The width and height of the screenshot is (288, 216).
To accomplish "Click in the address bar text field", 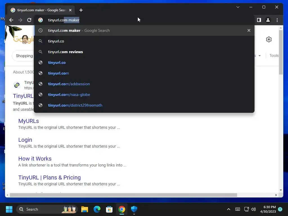I will (x=144, y=20).
